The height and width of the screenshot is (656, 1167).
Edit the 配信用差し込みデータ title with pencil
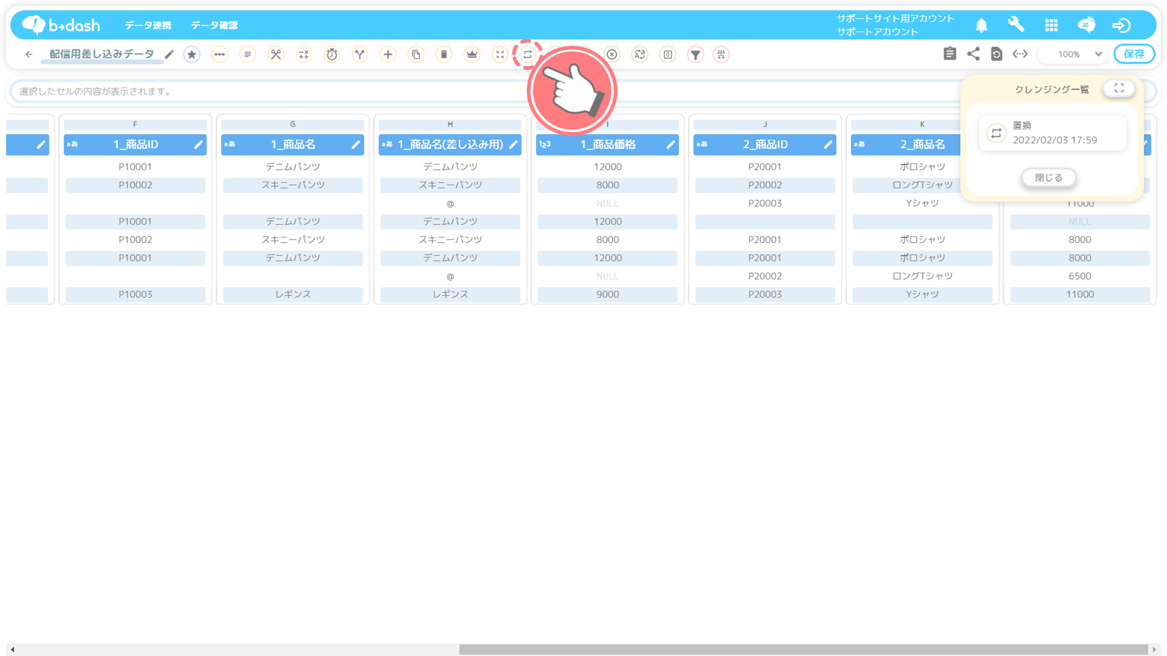[x=169, y=54]
